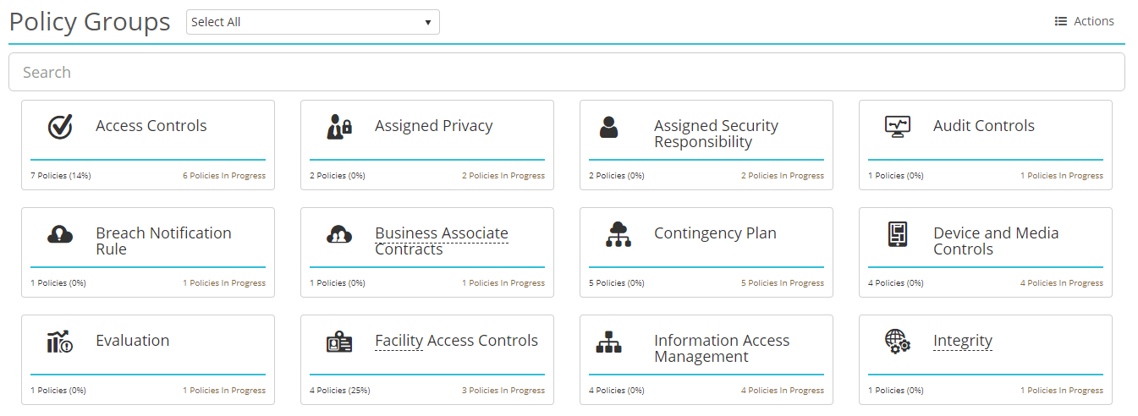Click '4 Policies In Progress' under Device and Media
The image size is (1138, 416).
[1062, 283]
